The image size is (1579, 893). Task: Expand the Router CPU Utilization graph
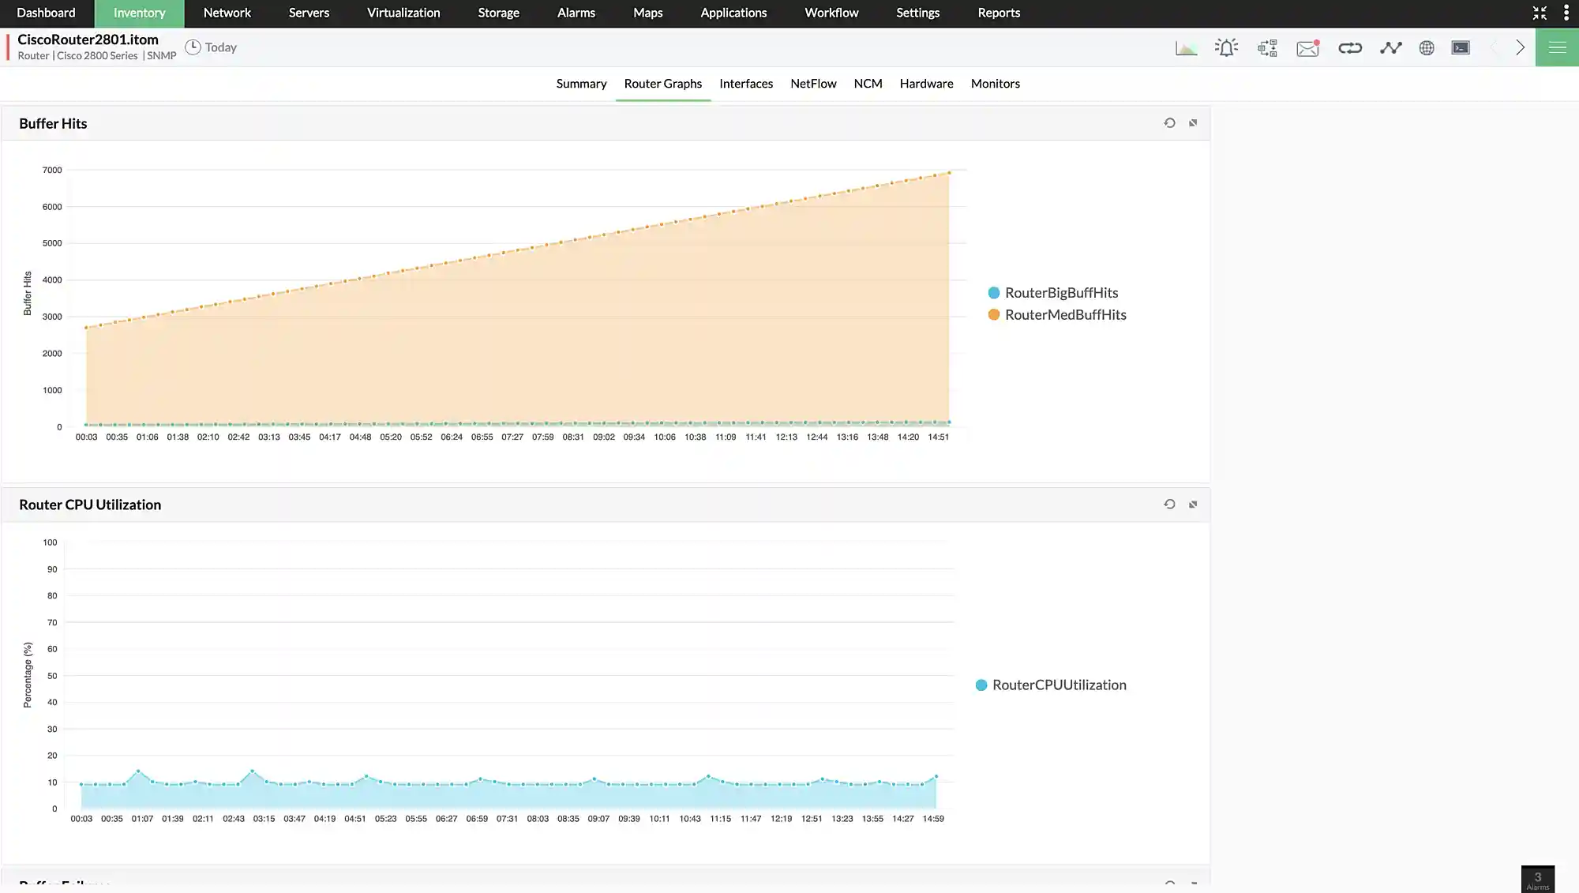1193,505
